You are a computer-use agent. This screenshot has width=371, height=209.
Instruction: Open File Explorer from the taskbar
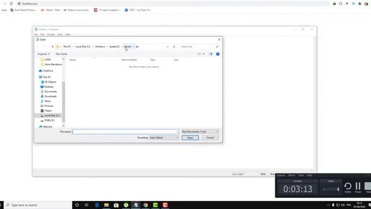(x=107, y=205)
